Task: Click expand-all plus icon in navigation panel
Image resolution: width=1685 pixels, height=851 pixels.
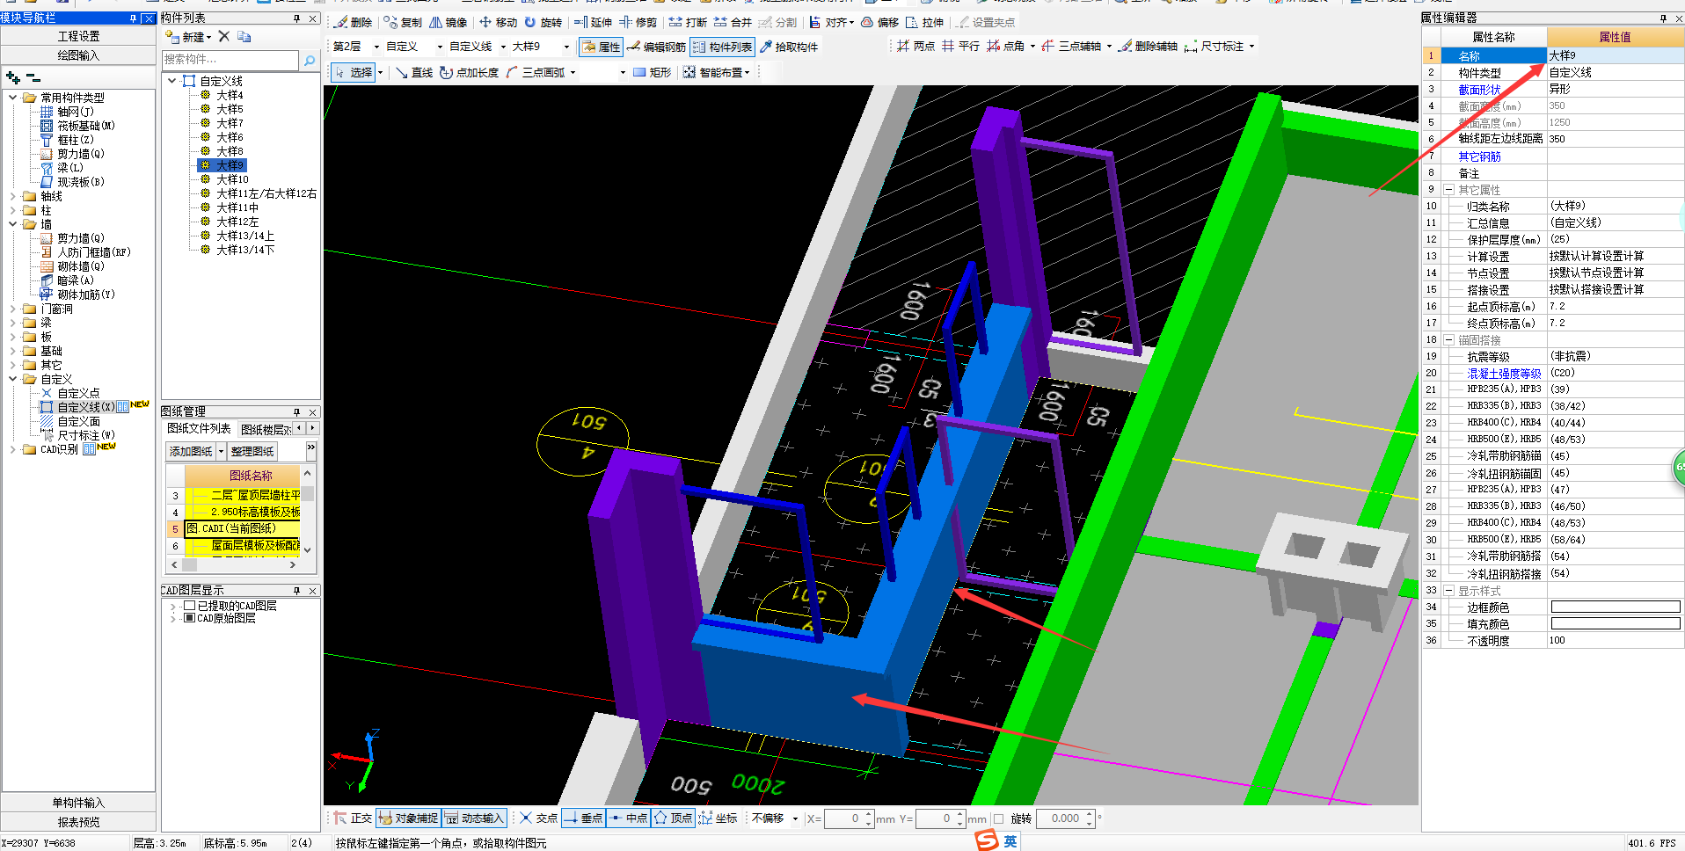Action: pyautogui.click(x=13, y=77)
